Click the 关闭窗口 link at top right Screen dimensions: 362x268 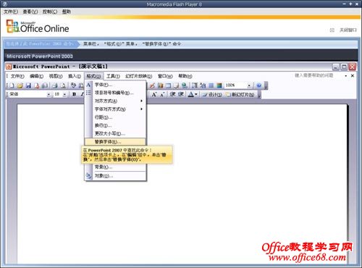348,30
